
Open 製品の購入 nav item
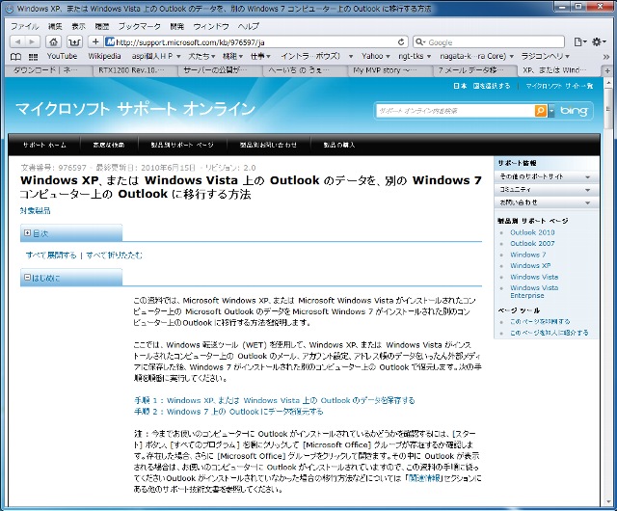tap(338, 145)
